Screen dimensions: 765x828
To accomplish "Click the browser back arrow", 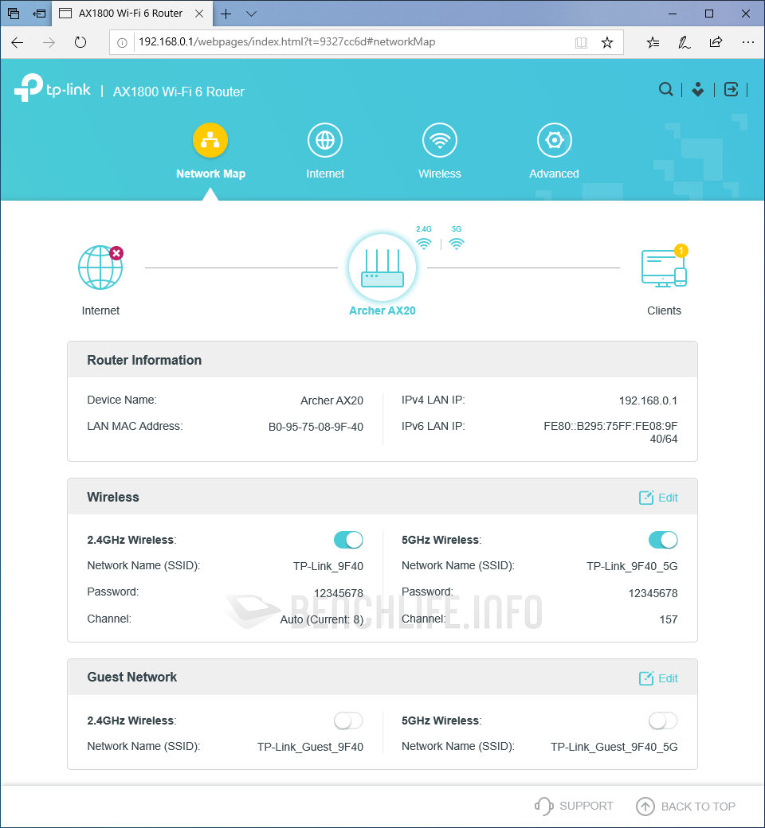I will [18, 42].
